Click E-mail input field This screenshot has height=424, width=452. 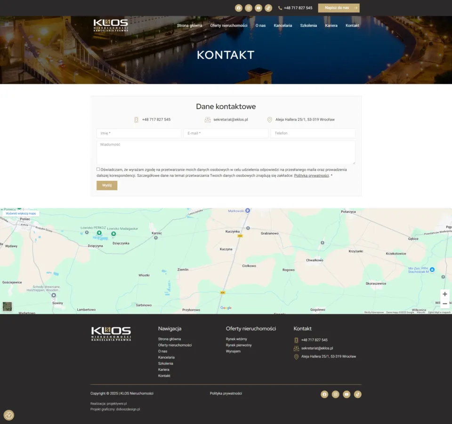pyautogui.click(x=226, y=133)
